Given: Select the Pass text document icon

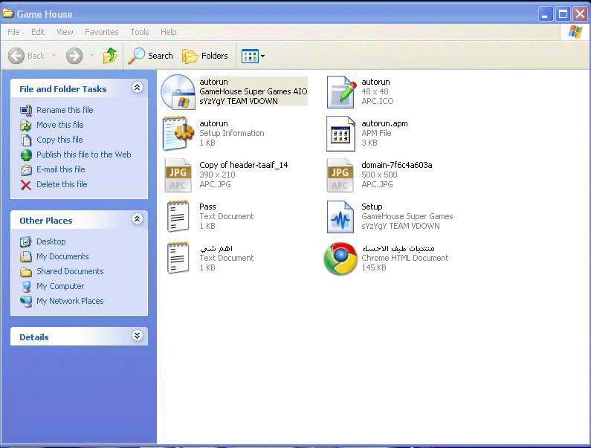Looking at the screenshot, I should click(178, 216).
